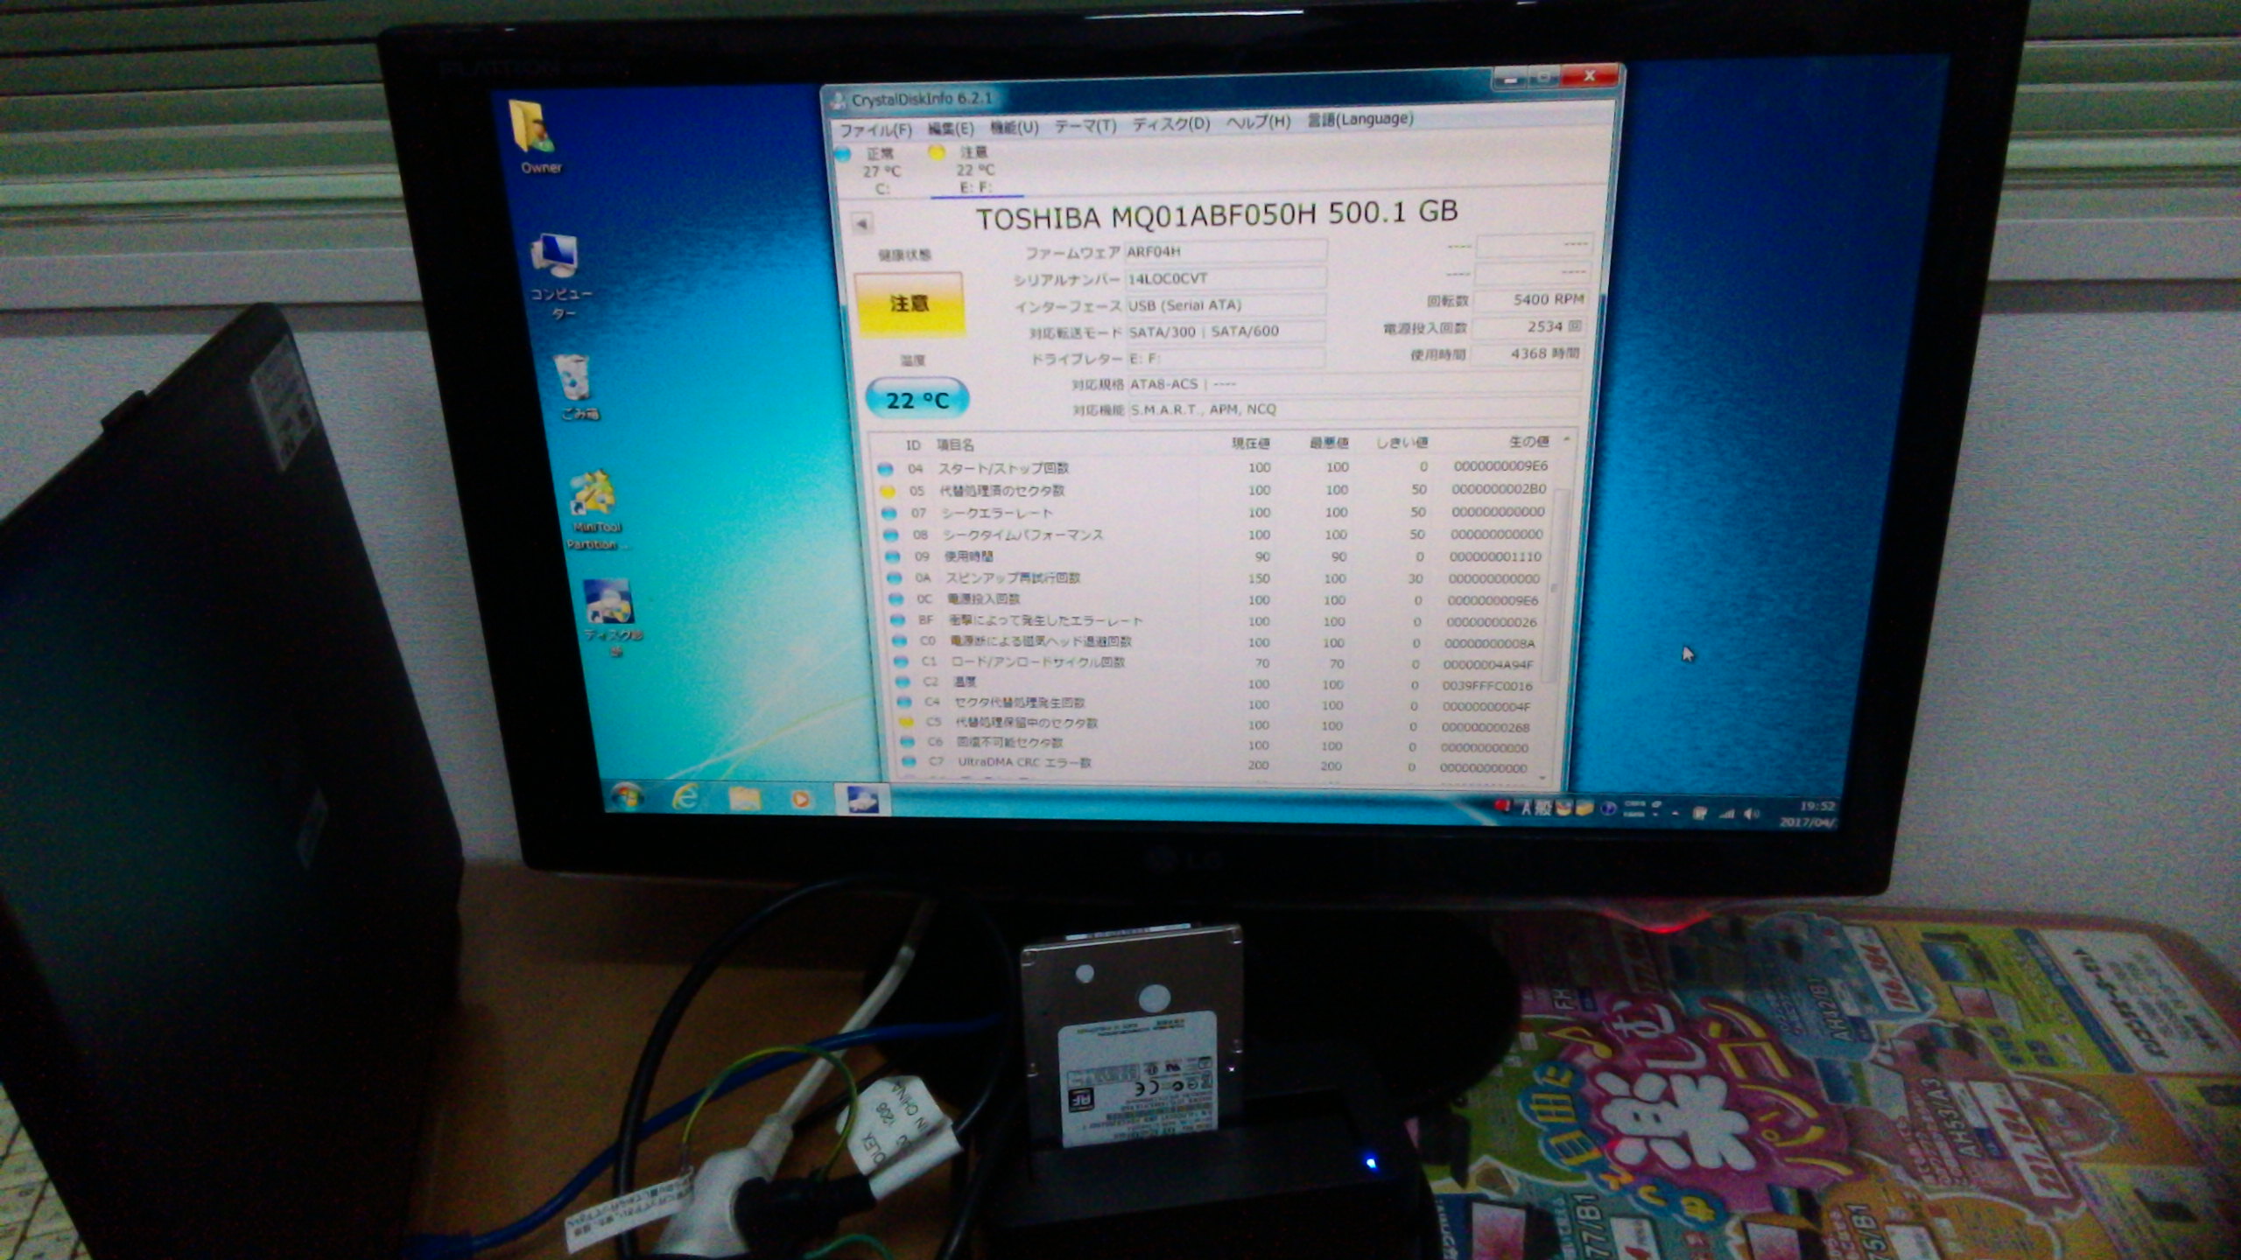Click the previous disk arrow button

pyautogui.click(x=862, y=224)
